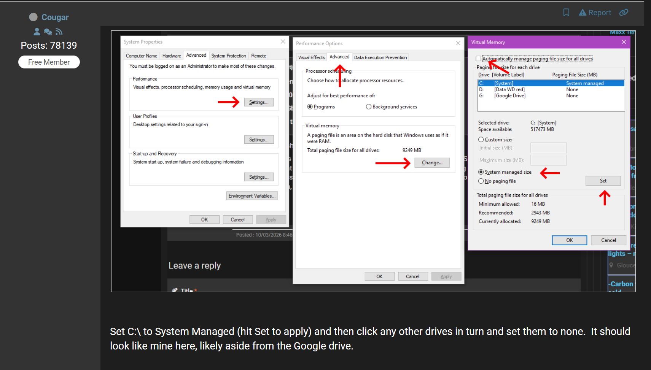Click the Set button in Virtual Memory
This screenshot has height=370, width=651.
point(603,181)
